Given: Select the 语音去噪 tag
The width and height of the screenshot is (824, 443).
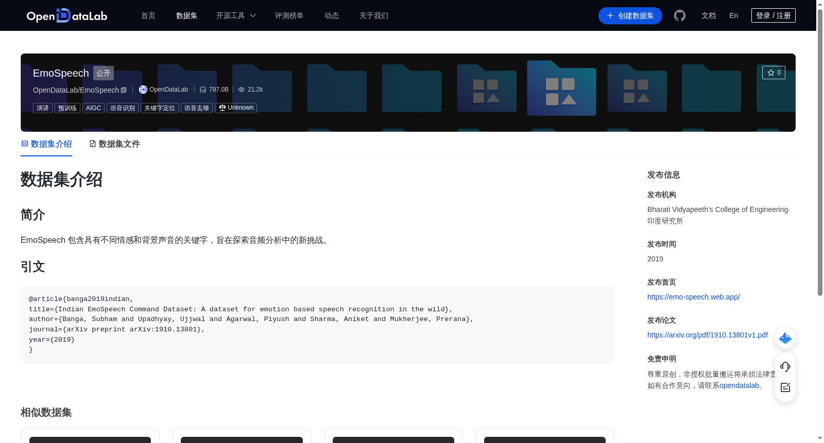Looking at the screenshot, I should [197, 108].
